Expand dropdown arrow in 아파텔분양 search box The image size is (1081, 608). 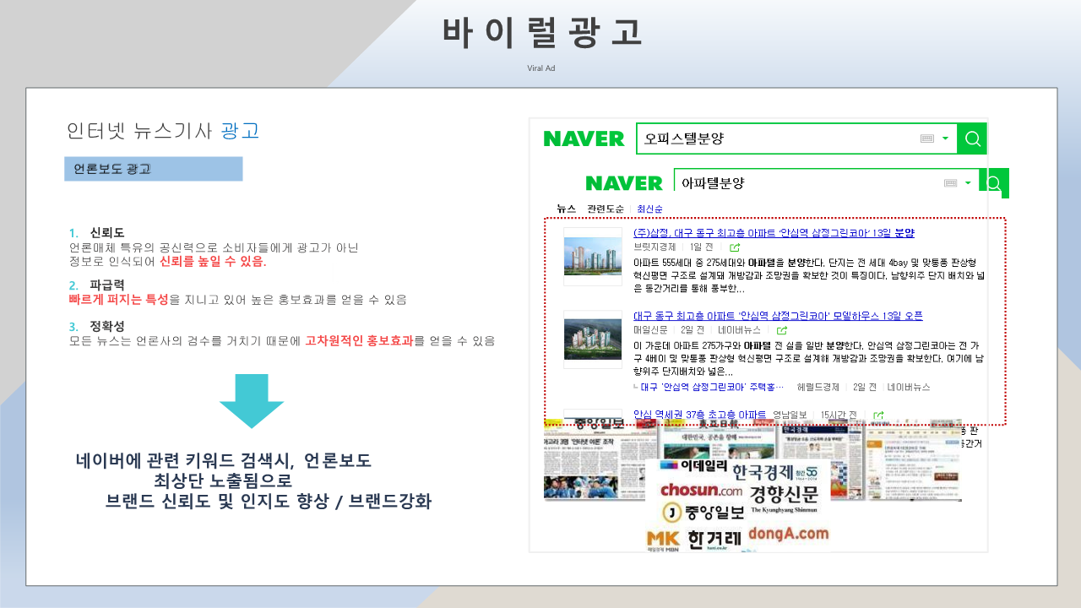[x=969, y=183]
